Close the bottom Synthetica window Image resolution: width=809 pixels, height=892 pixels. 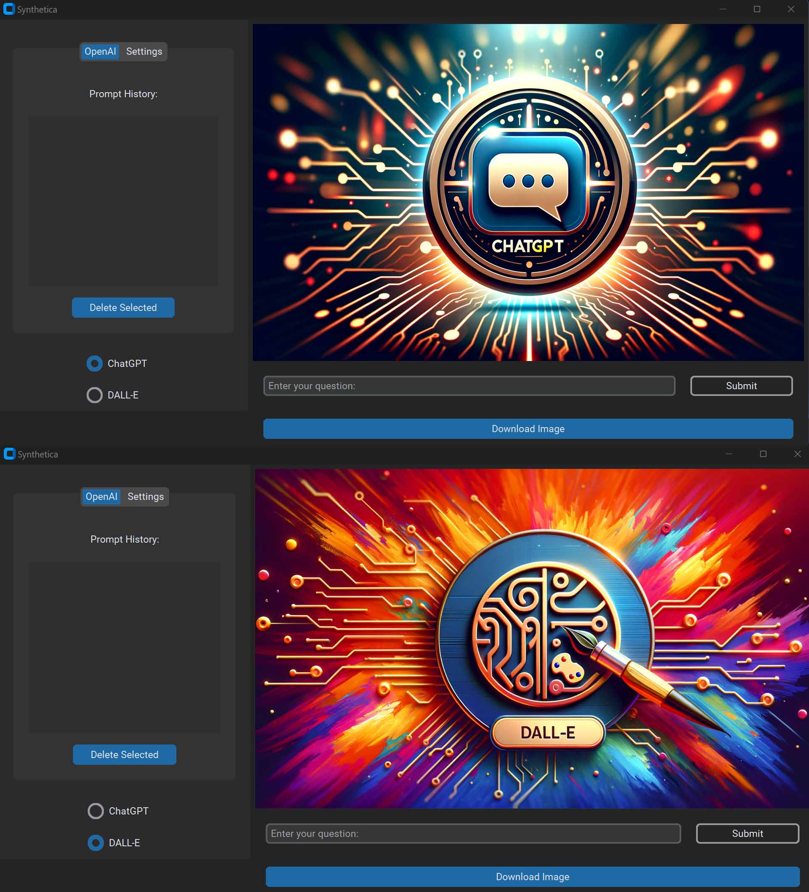click(797, 454)
